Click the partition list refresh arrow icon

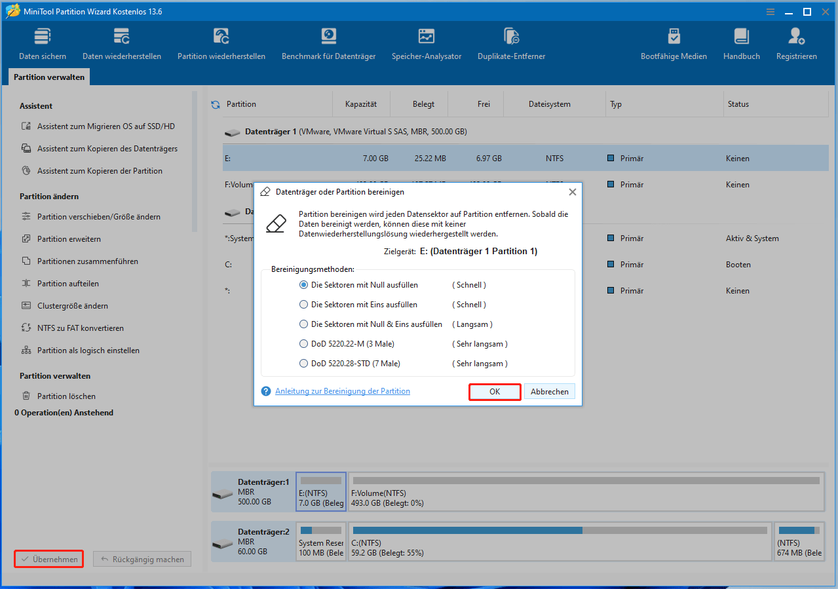pyautogui.click(x=216, y=104)
